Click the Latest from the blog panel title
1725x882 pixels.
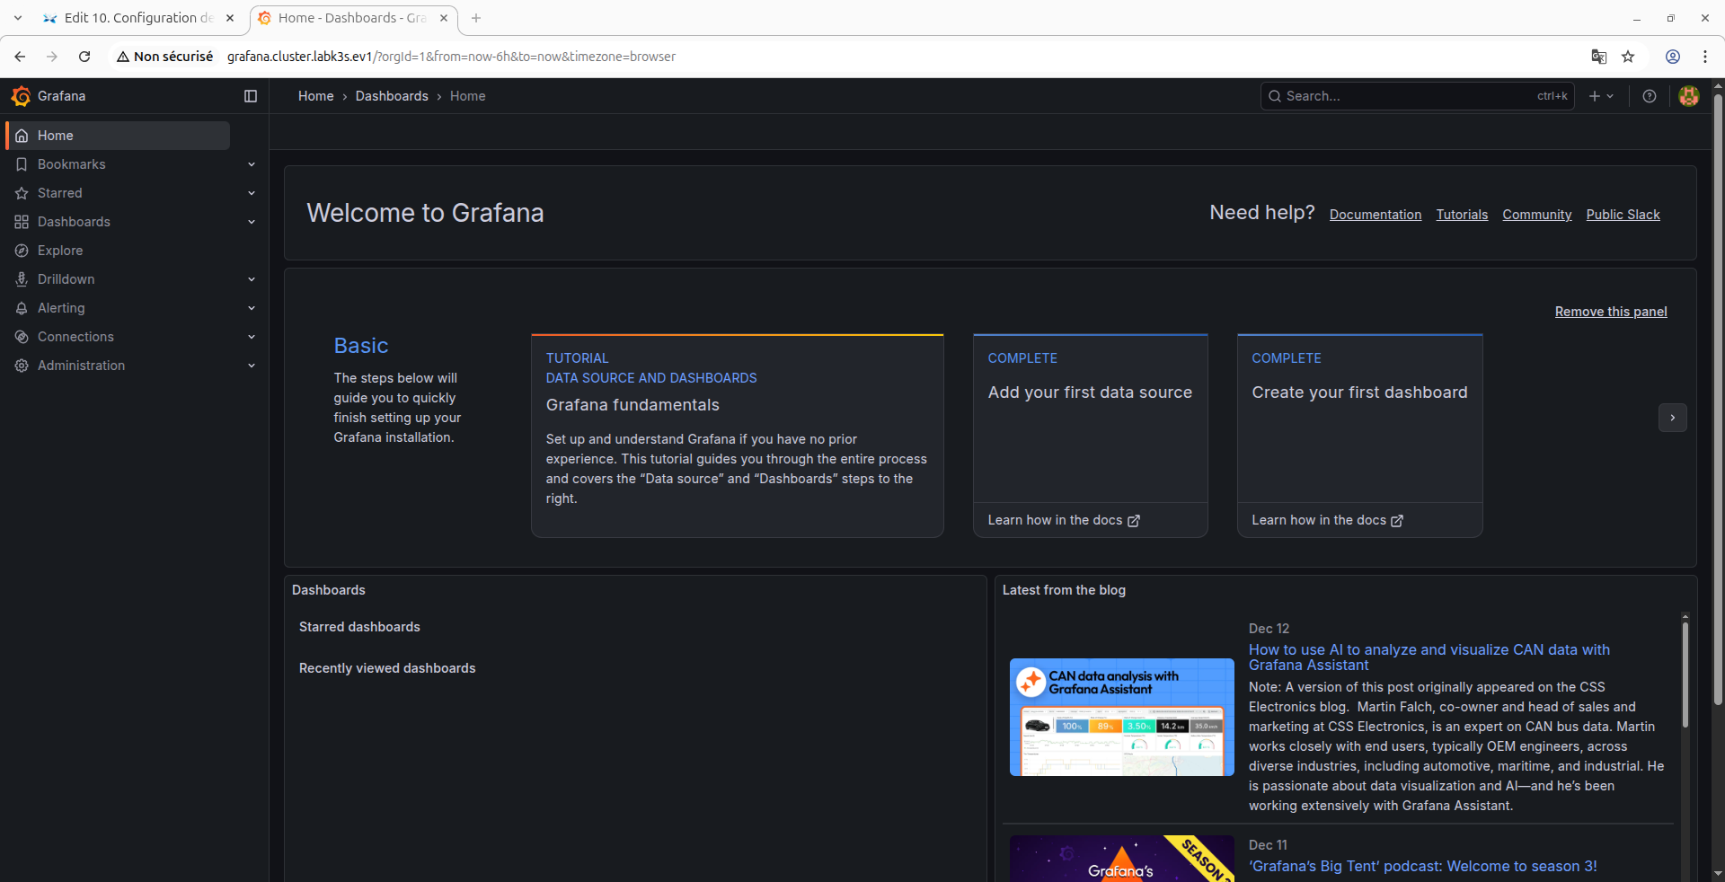pos(1064,590)
